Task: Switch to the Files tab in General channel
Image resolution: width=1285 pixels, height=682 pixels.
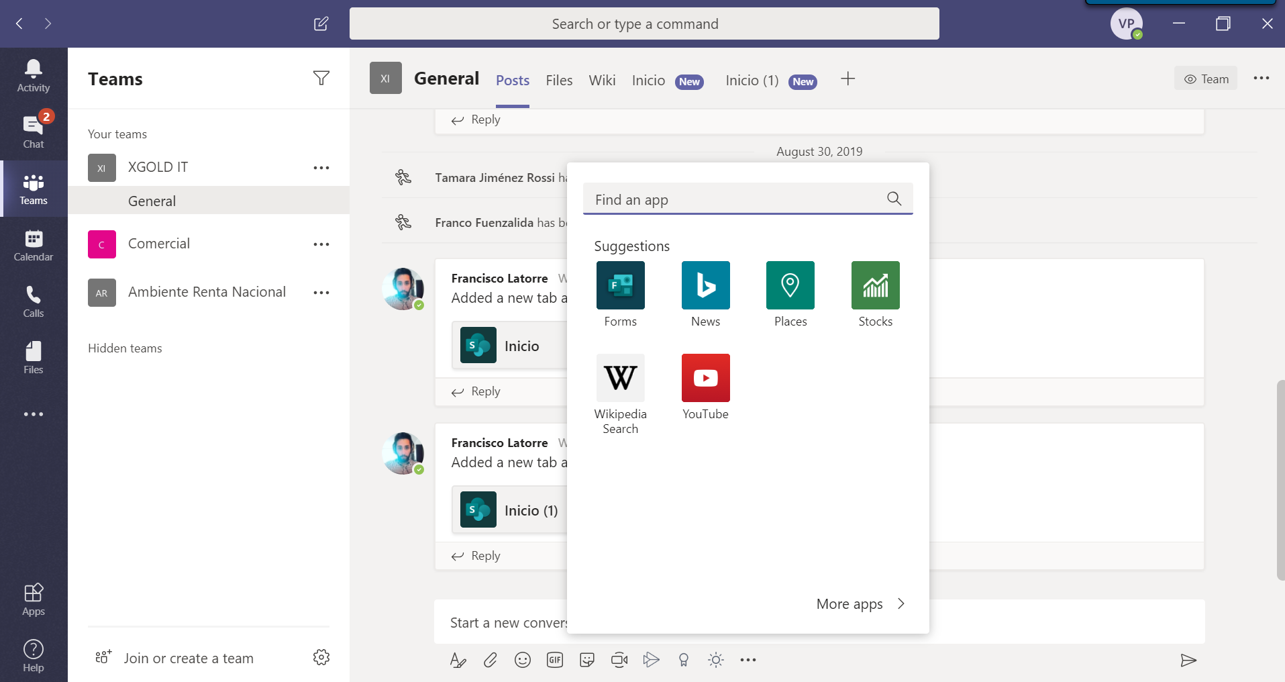Action: [x=559, y=81]
